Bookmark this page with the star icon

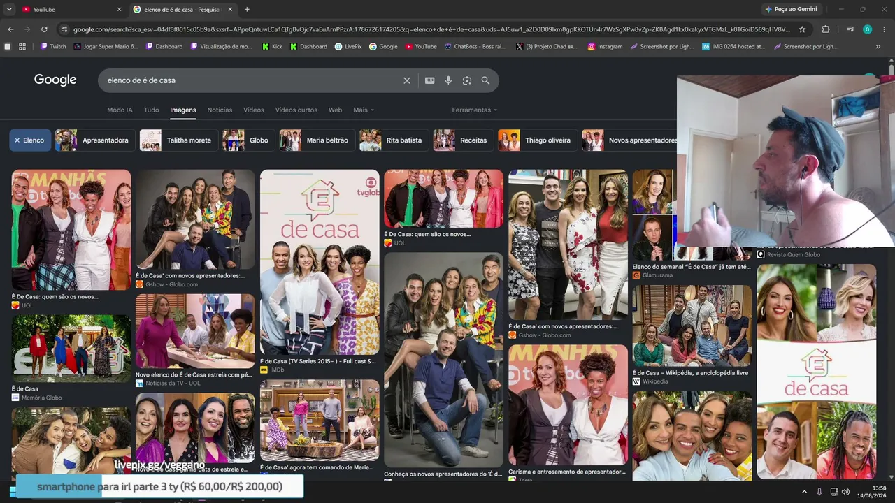[802, 29]
